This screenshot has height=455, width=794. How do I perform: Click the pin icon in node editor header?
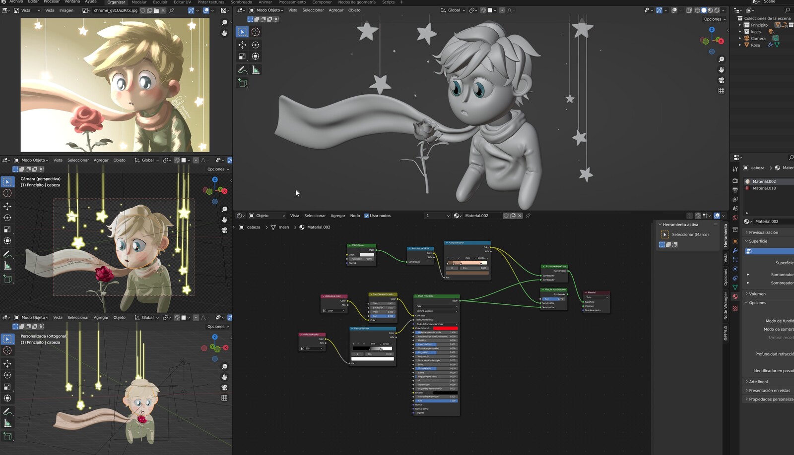[528, 216]
